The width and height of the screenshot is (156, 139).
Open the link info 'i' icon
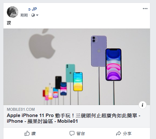pos(143,105)
